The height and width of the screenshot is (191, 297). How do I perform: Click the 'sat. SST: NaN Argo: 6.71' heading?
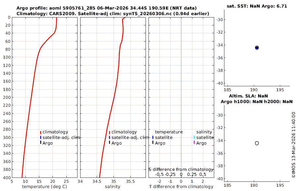tap(257, 6)
